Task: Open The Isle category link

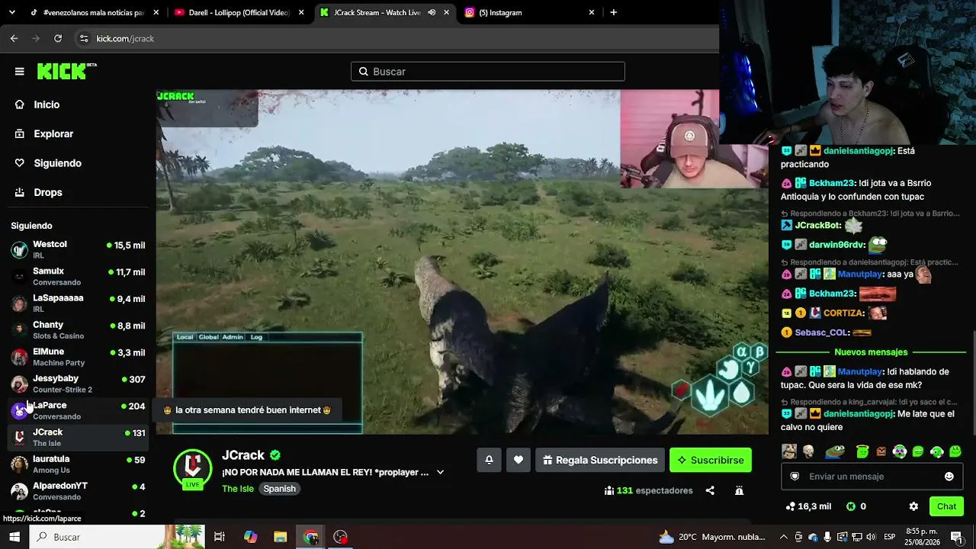Action: pos(238,489)
